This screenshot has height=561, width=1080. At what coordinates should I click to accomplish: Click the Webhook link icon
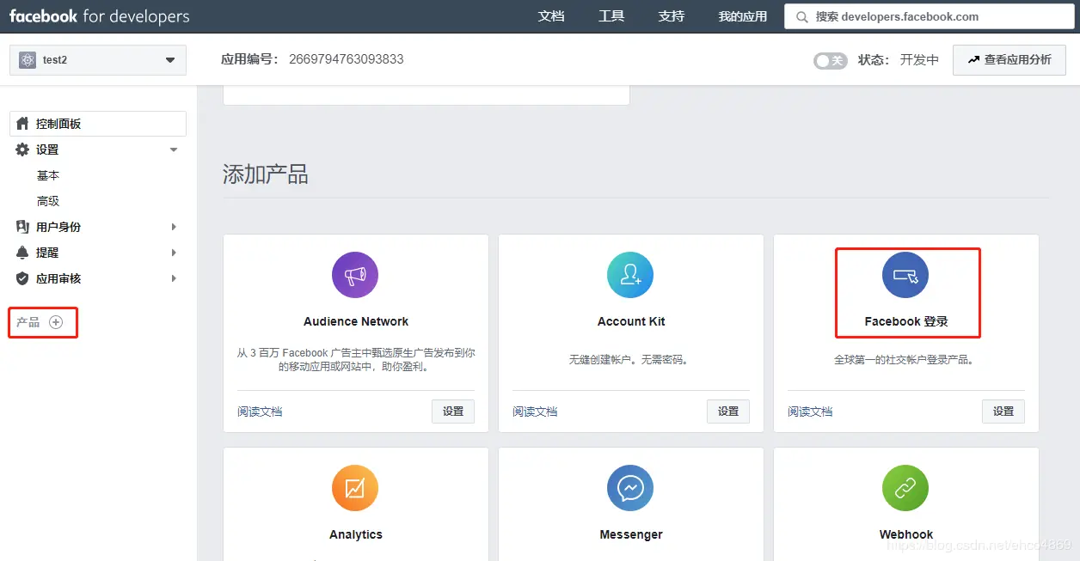[x=906, y=487]
